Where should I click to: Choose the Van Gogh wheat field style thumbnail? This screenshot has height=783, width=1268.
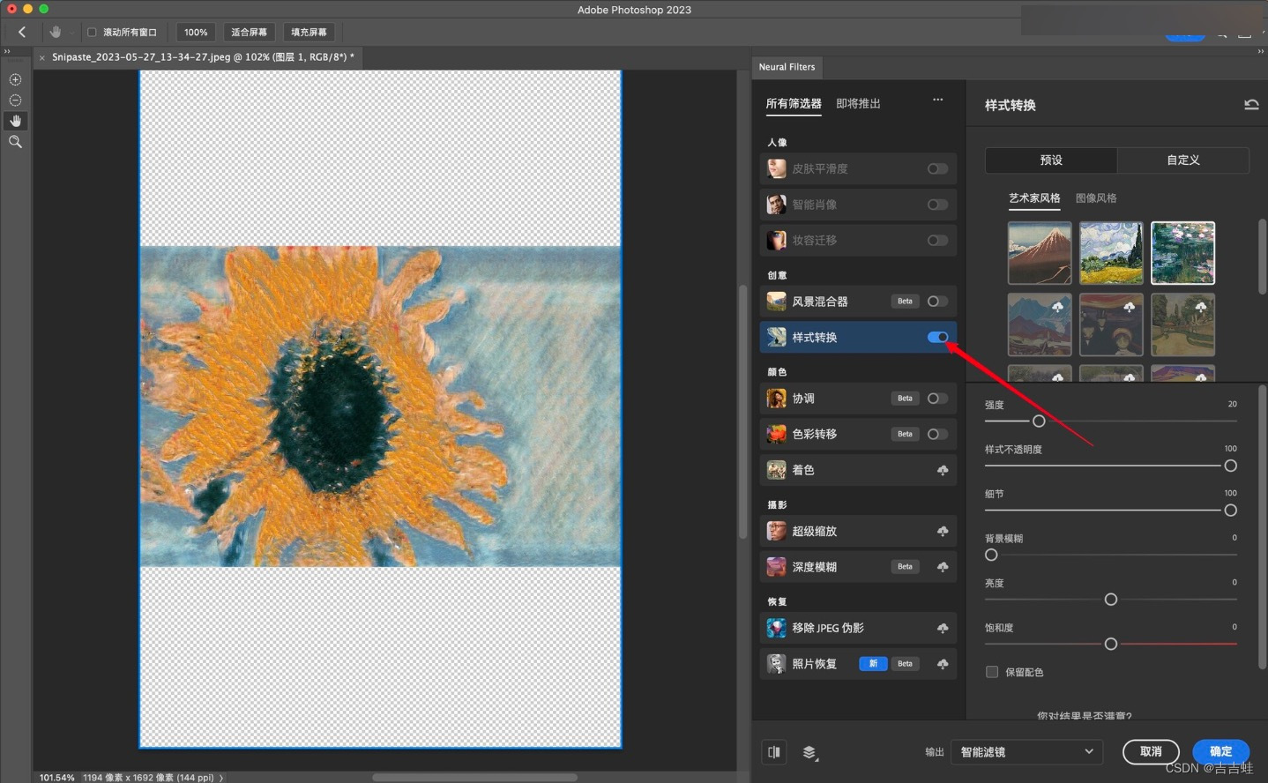pyautogui.click(x=1111, y=253)
